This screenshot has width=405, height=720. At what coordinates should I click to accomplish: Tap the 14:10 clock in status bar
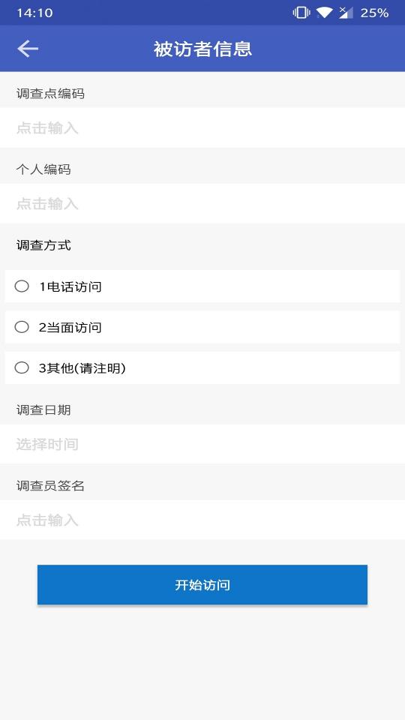click(34, 13)
